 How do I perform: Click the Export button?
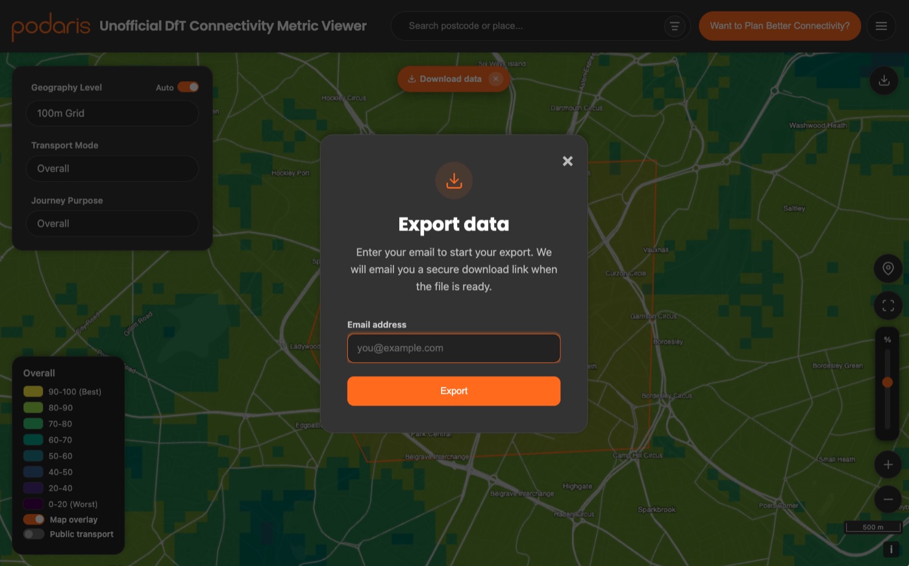tap(454, 391)
